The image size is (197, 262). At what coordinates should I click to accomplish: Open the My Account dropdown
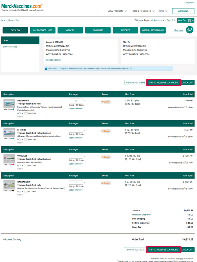tap(158, 20)
